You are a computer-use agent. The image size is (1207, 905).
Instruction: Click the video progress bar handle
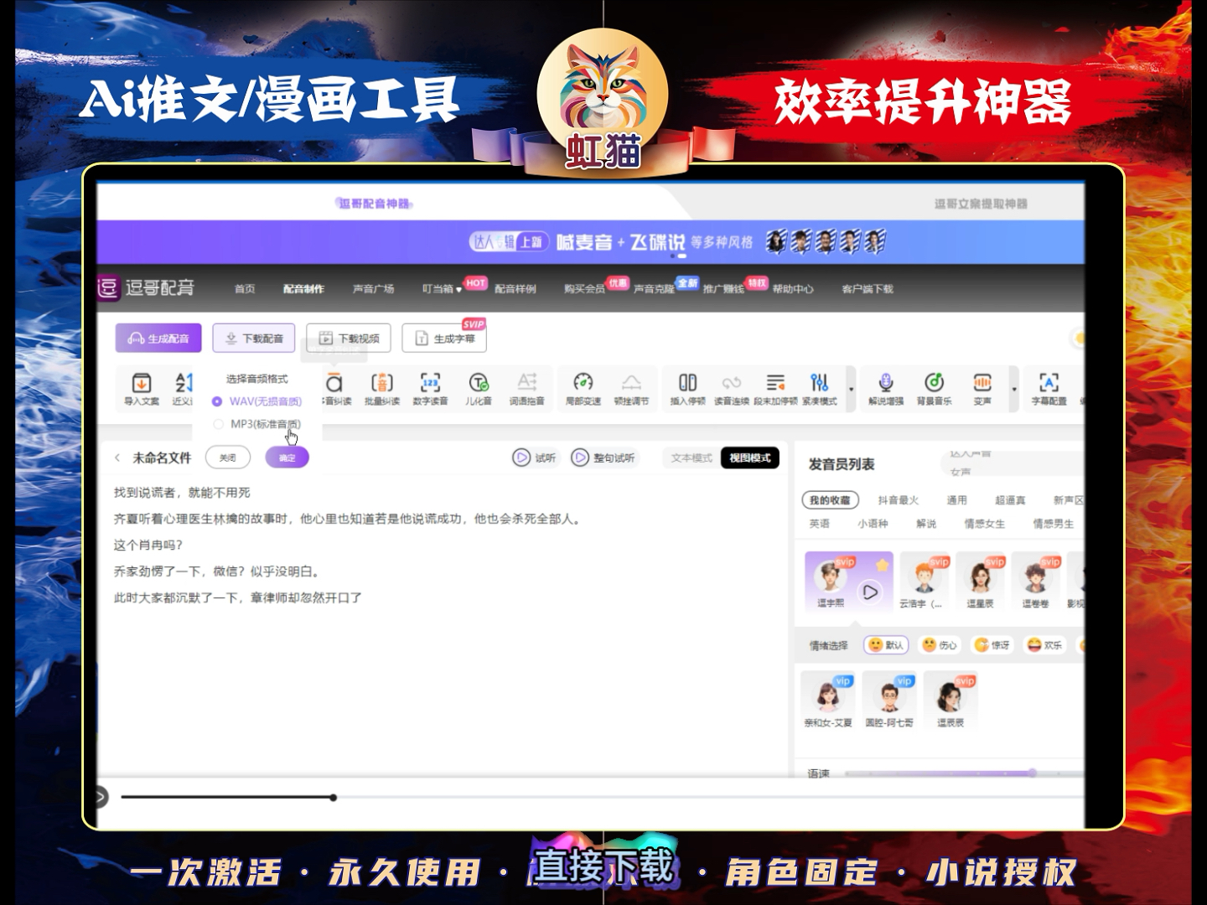click(333, 798)
